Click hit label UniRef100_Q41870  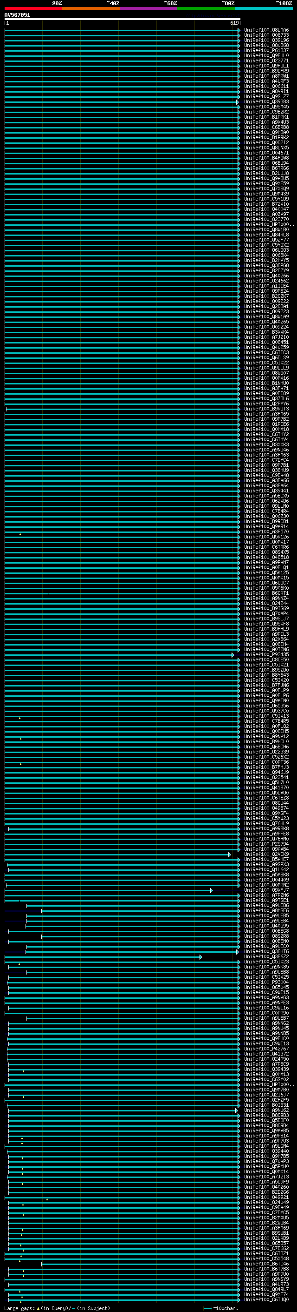tap(266, 787)
